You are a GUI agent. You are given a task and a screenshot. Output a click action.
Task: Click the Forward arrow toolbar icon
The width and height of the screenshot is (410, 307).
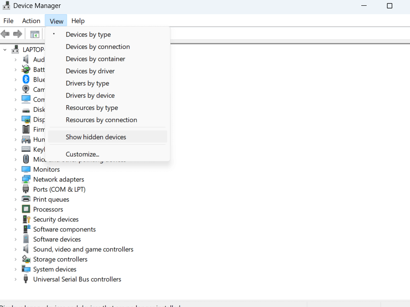point(18,34)
